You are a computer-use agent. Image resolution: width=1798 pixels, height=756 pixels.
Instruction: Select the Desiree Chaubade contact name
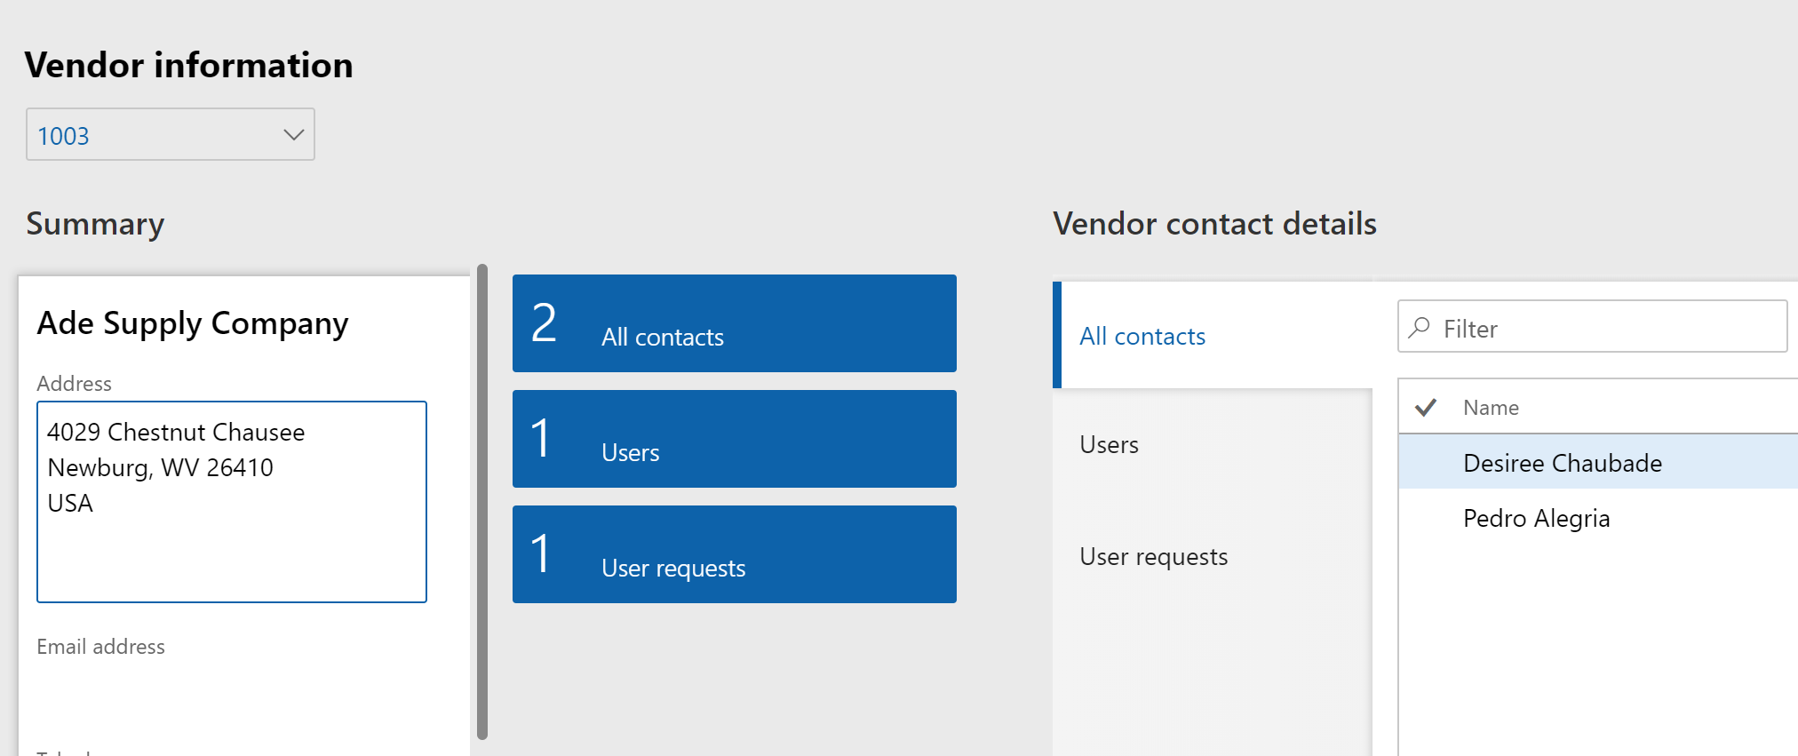[1562, 463]
